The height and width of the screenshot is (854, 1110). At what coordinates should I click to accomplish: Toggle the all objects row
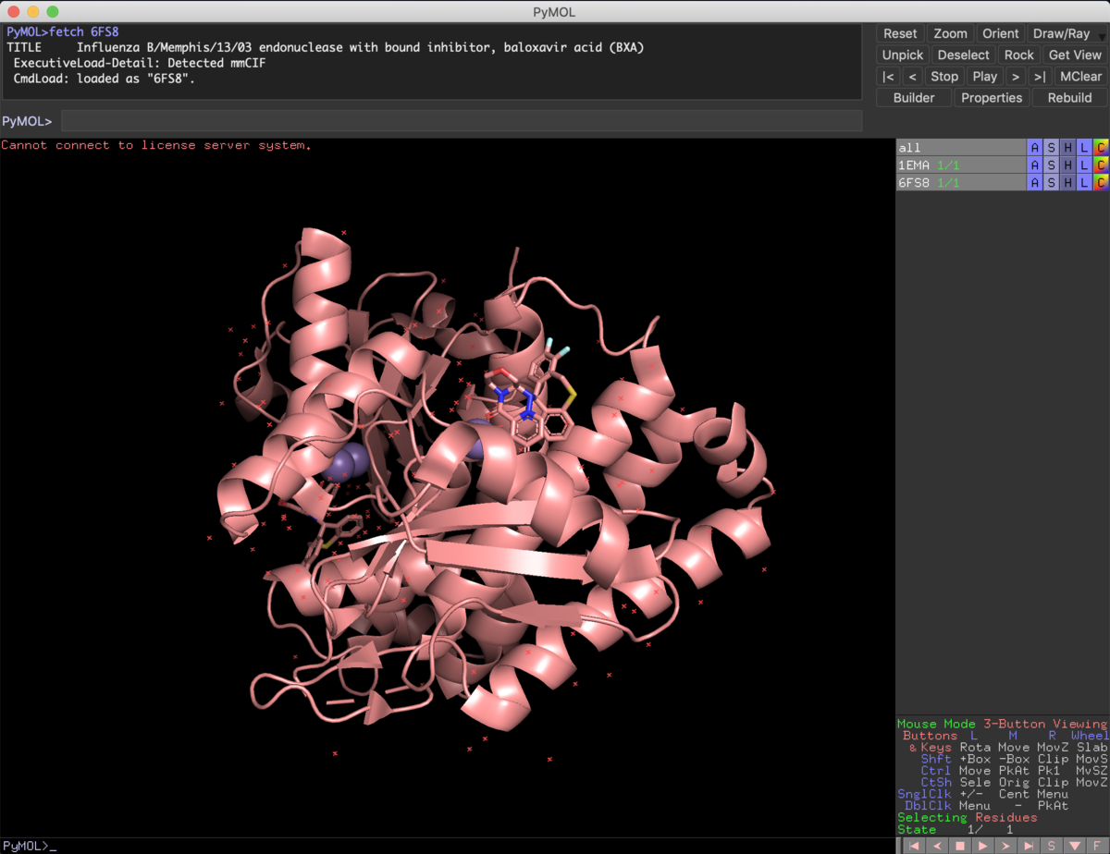961,148
